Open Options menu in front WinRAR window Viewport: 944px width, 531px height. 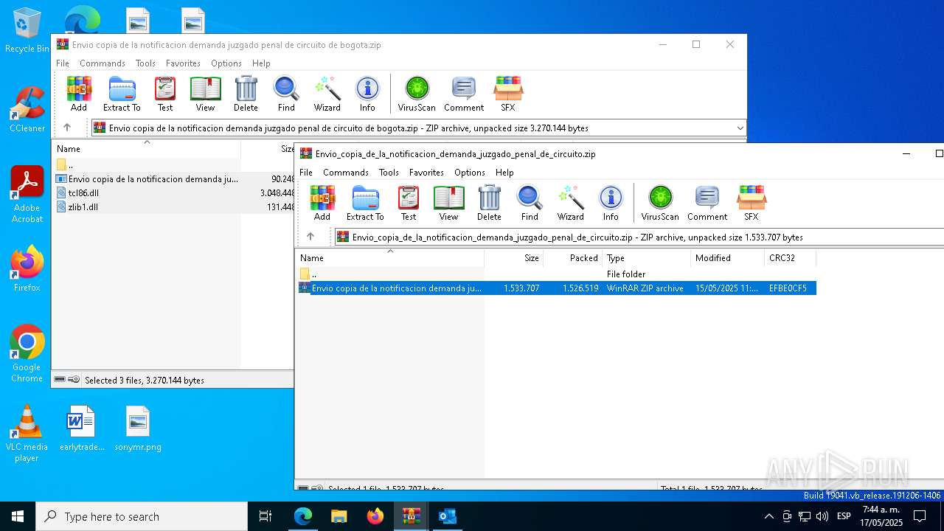click(470, 173)
